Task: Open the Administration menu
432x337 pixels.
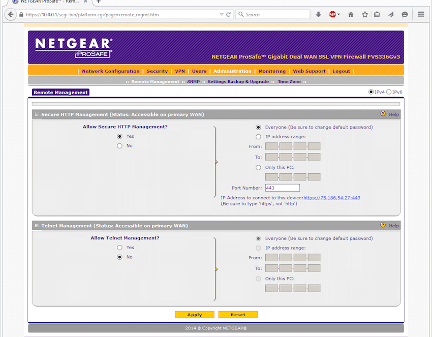Action: [x=232, y=71]
